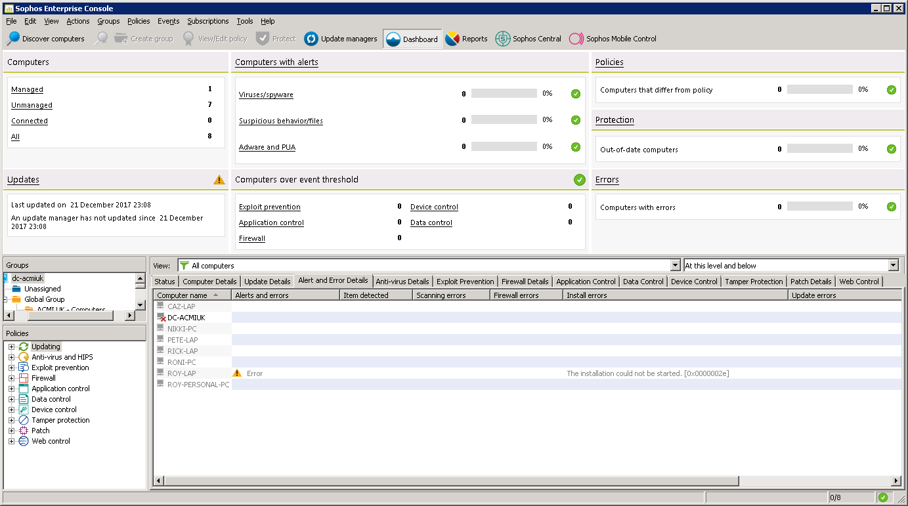
Task: Click the Unmanaged computers link
Action: click(x=32, y=105)
